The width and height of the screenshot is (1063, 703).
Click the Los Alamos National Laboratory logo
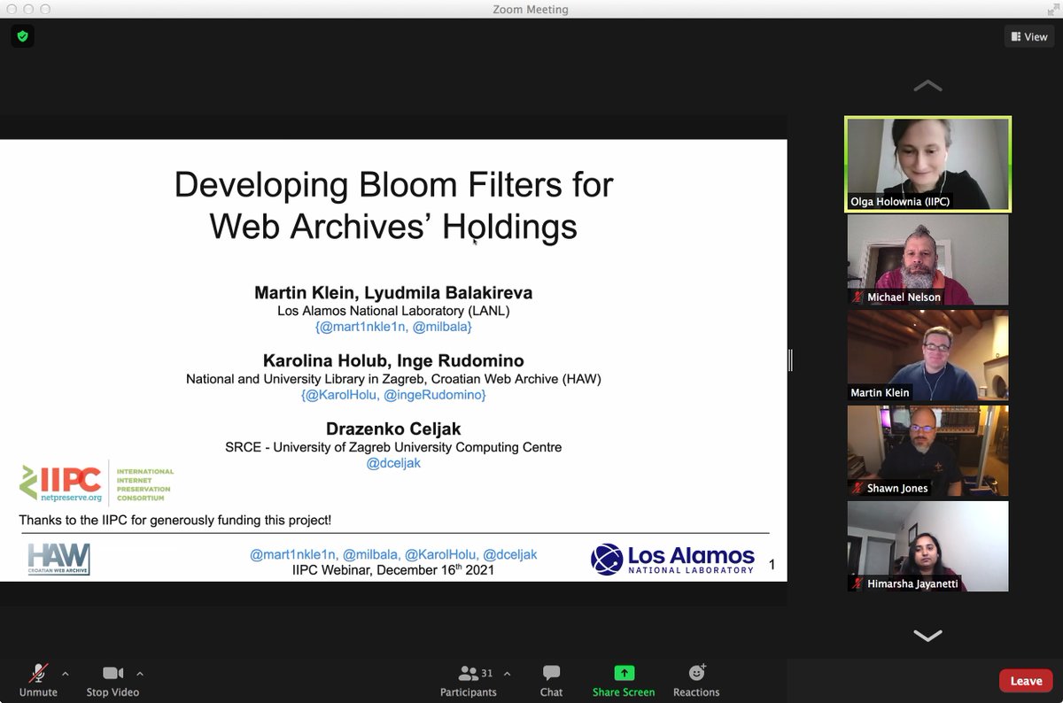(672, 559)
